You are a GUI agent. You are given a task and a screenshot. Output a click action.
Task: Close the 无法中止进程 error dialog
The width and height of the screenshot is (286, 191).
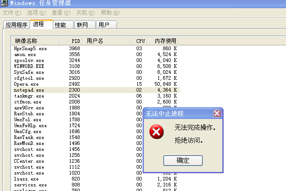217,114
